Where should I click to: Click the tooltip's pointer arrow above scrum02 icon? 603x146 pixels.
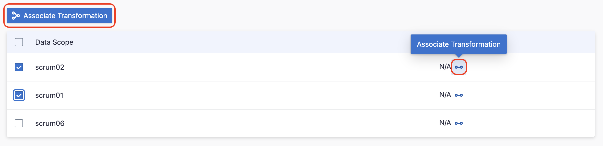pyautogui.click(x=459, y=55)
